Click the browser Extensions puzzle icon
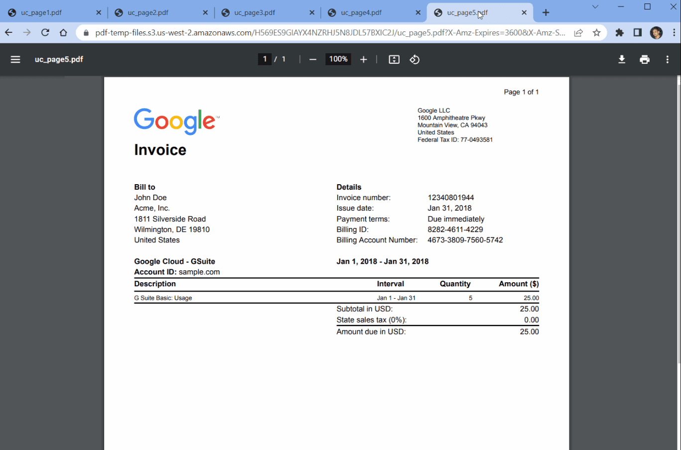The width and height of the screenshot is (681, 450). [x=619, y=32]
